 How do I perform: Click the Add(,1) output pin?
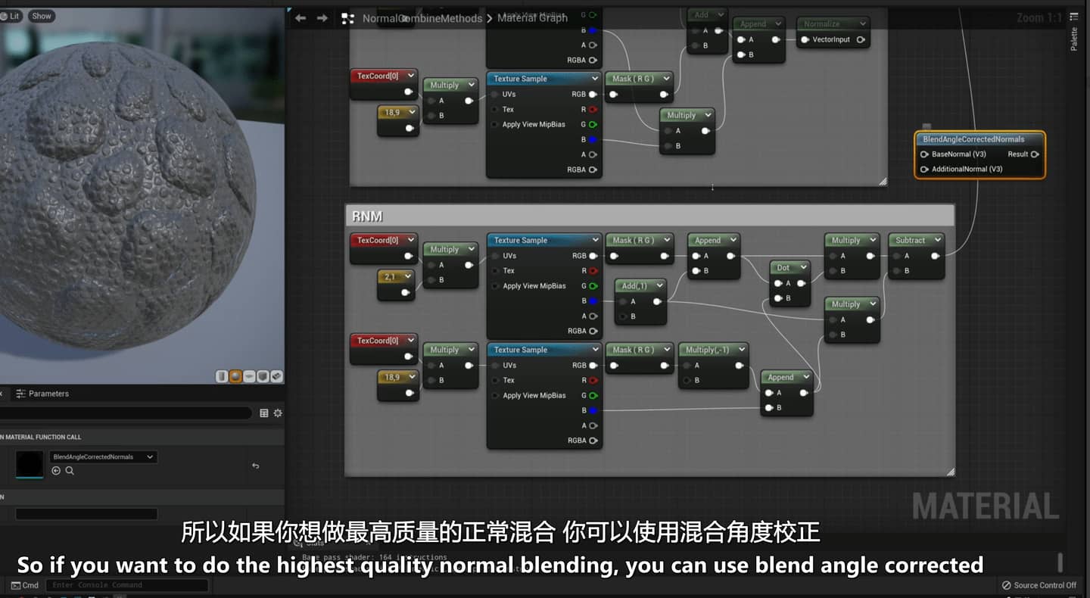(656, 301)
